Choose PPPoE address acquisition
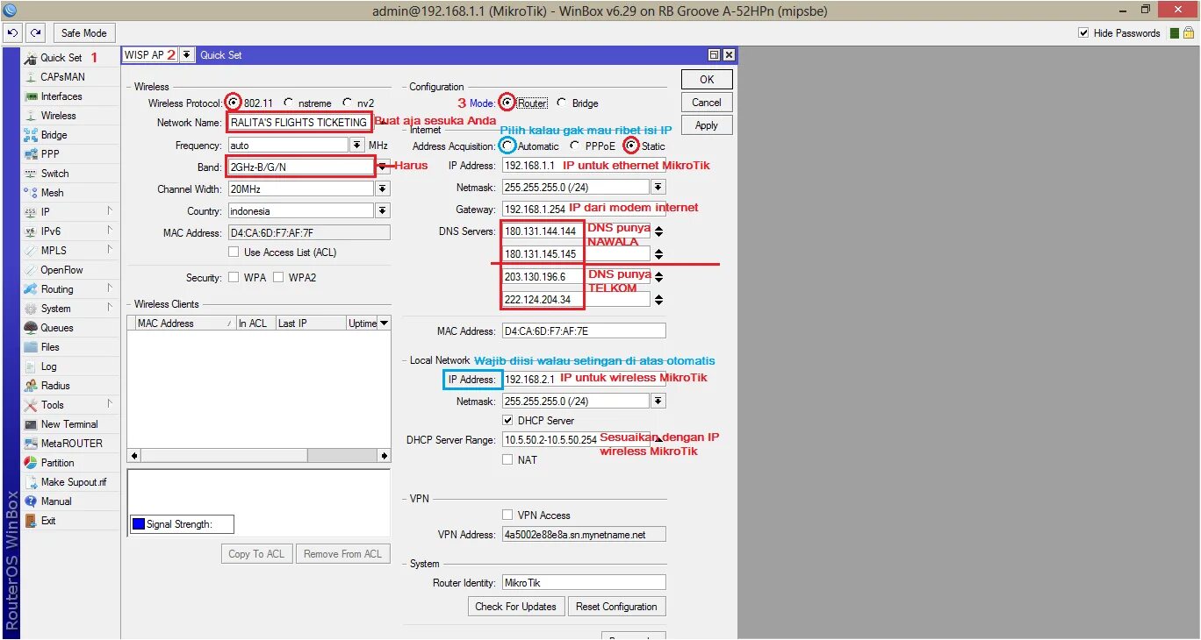 click(x=575, y=146)
